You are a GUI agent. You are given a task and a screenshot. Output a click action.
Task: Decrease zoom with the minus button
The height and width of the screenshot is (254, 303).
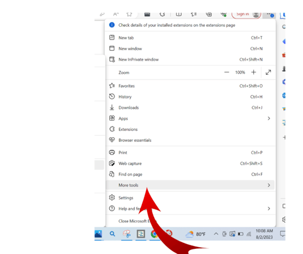(227, 72)
